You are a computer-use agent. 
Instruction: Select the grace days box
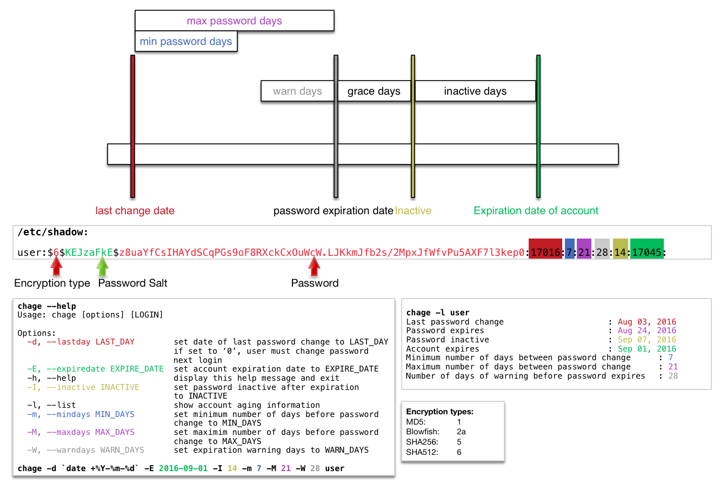(x=374, y=91)
